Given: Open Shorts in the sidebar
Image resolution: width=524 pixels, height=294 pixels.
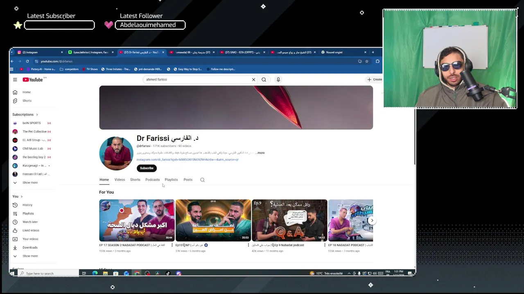Looking at the screenshot, I should (27, 101).
